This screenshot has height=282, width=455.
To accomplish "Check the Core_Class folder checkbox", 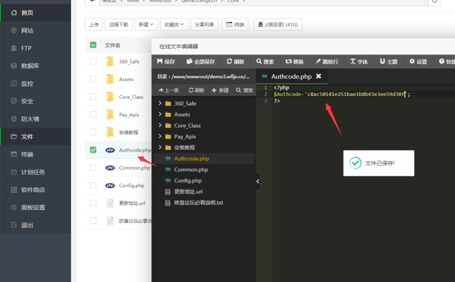I will pos(93,96).
